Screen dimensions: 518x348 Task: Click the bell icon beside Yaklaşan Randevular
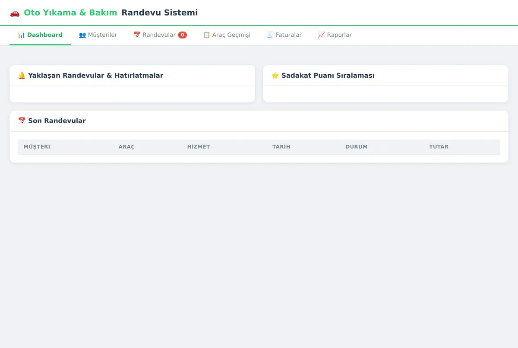(22, 76)
